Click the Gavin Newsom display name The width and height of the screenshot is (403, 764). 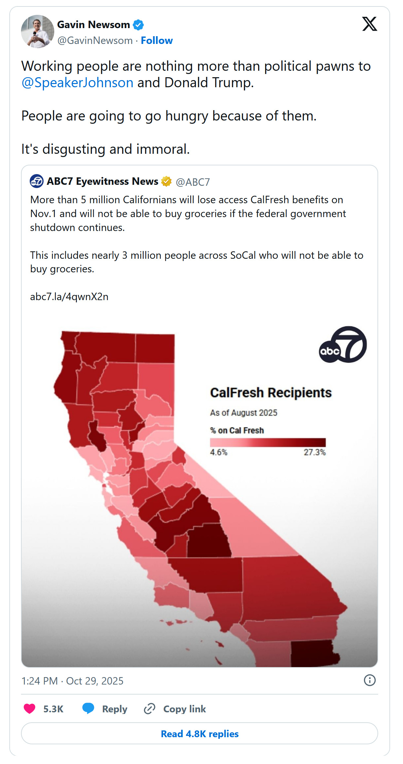(x=93, y=25)
